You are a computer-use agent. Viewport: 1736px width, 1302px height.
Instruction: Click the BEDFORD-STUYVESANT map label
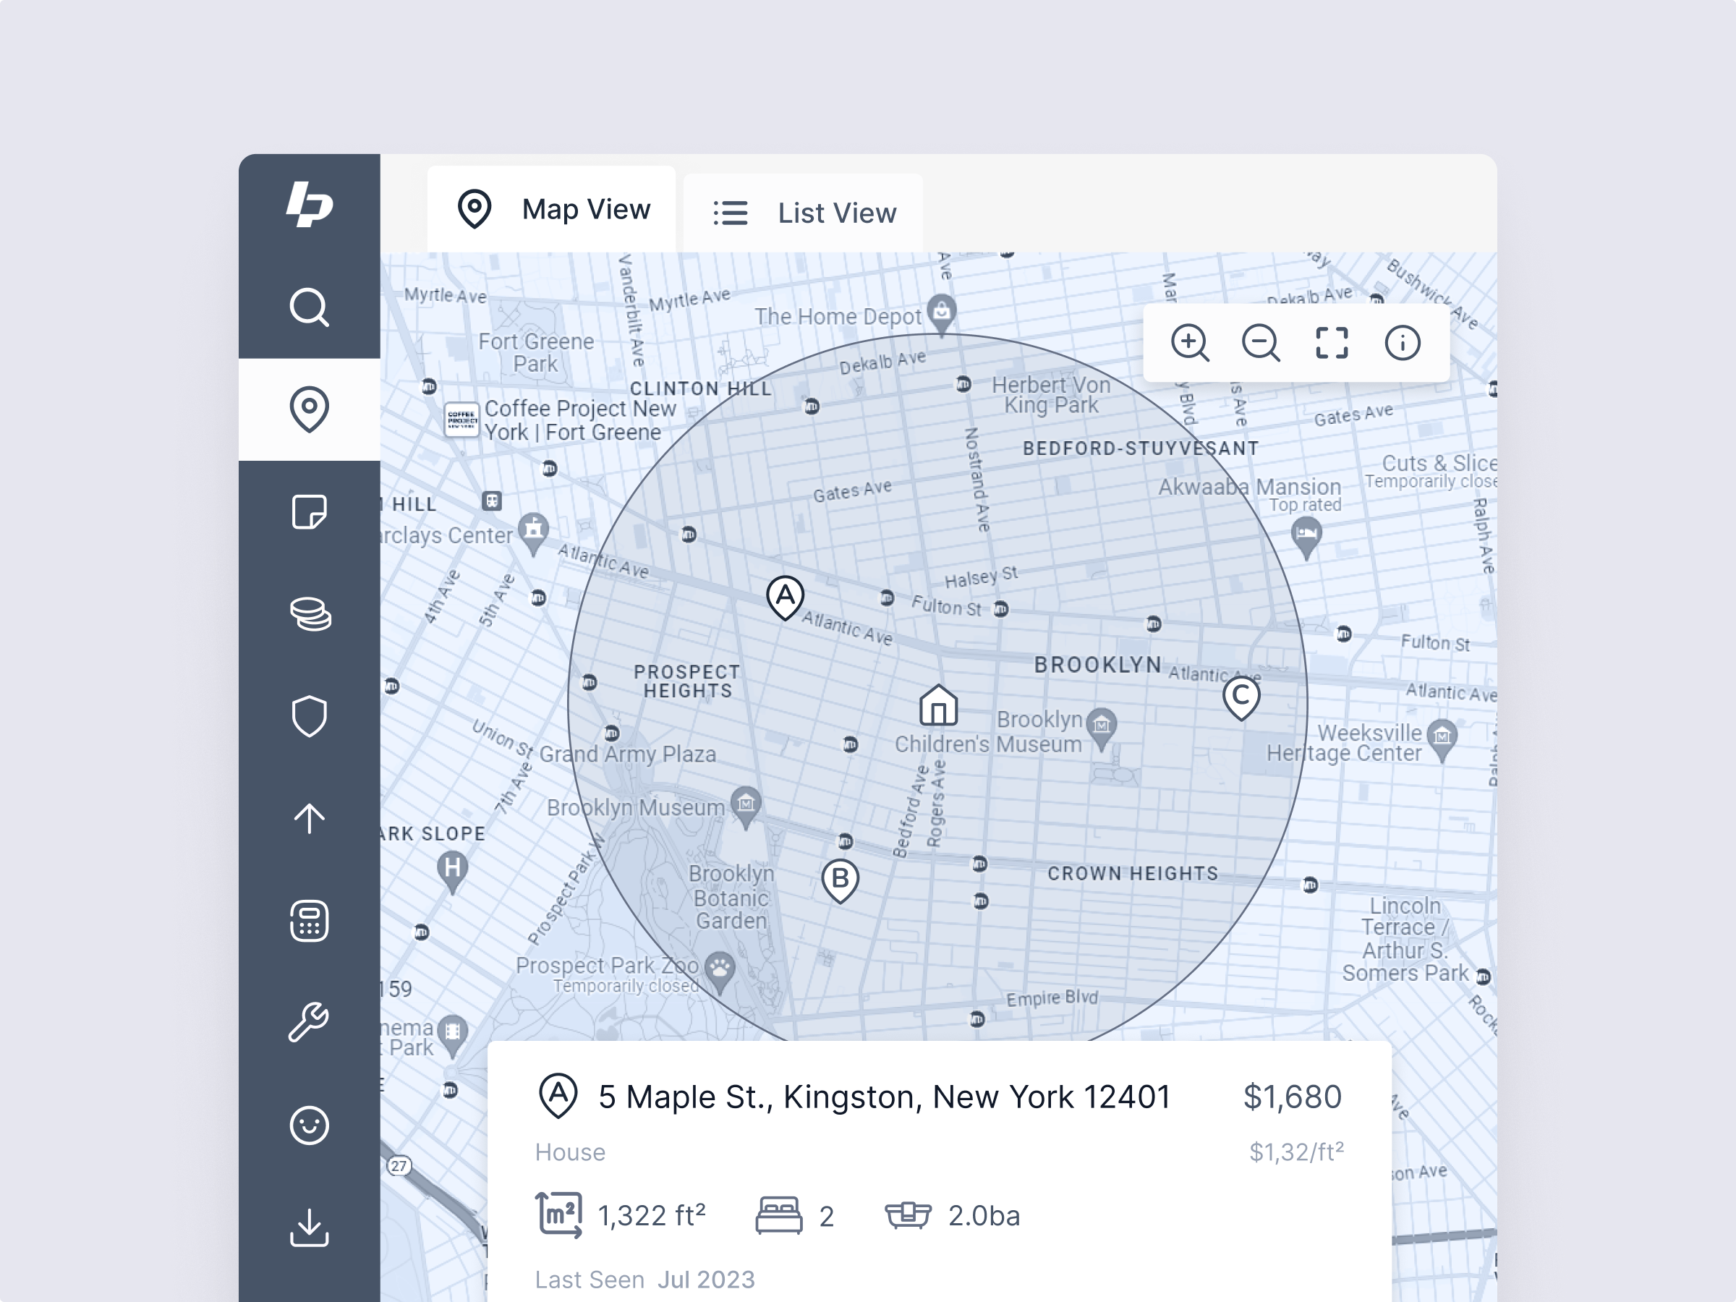coord(1140,448)
